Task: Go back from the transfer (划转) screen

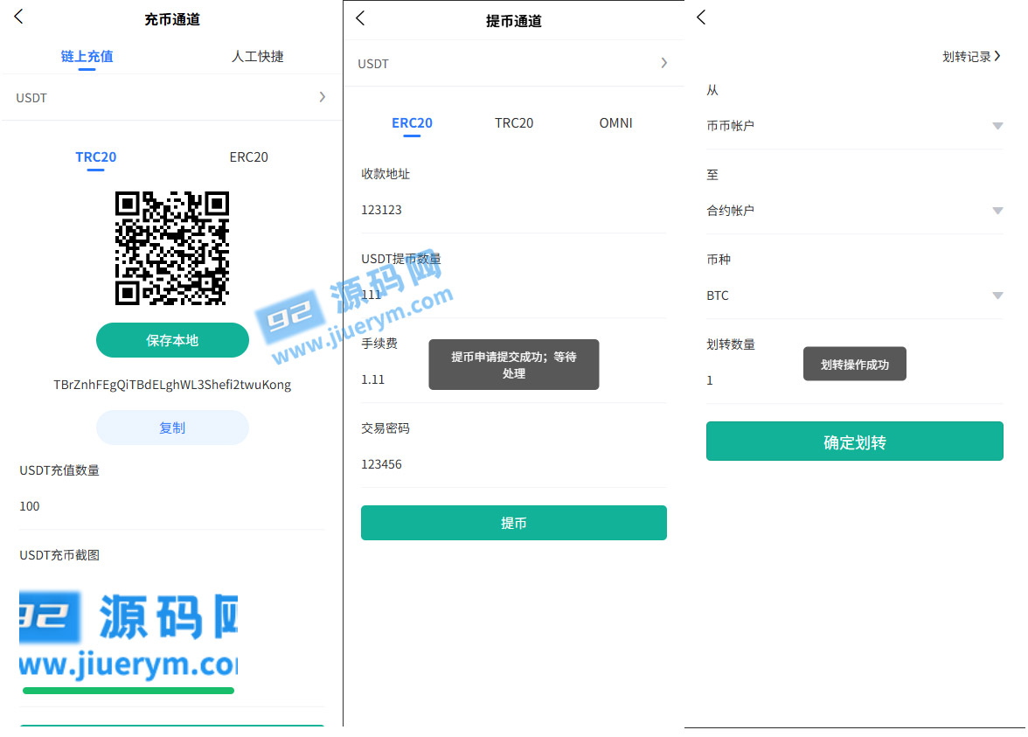Action: pyautogui.click(x=701, y=17)
